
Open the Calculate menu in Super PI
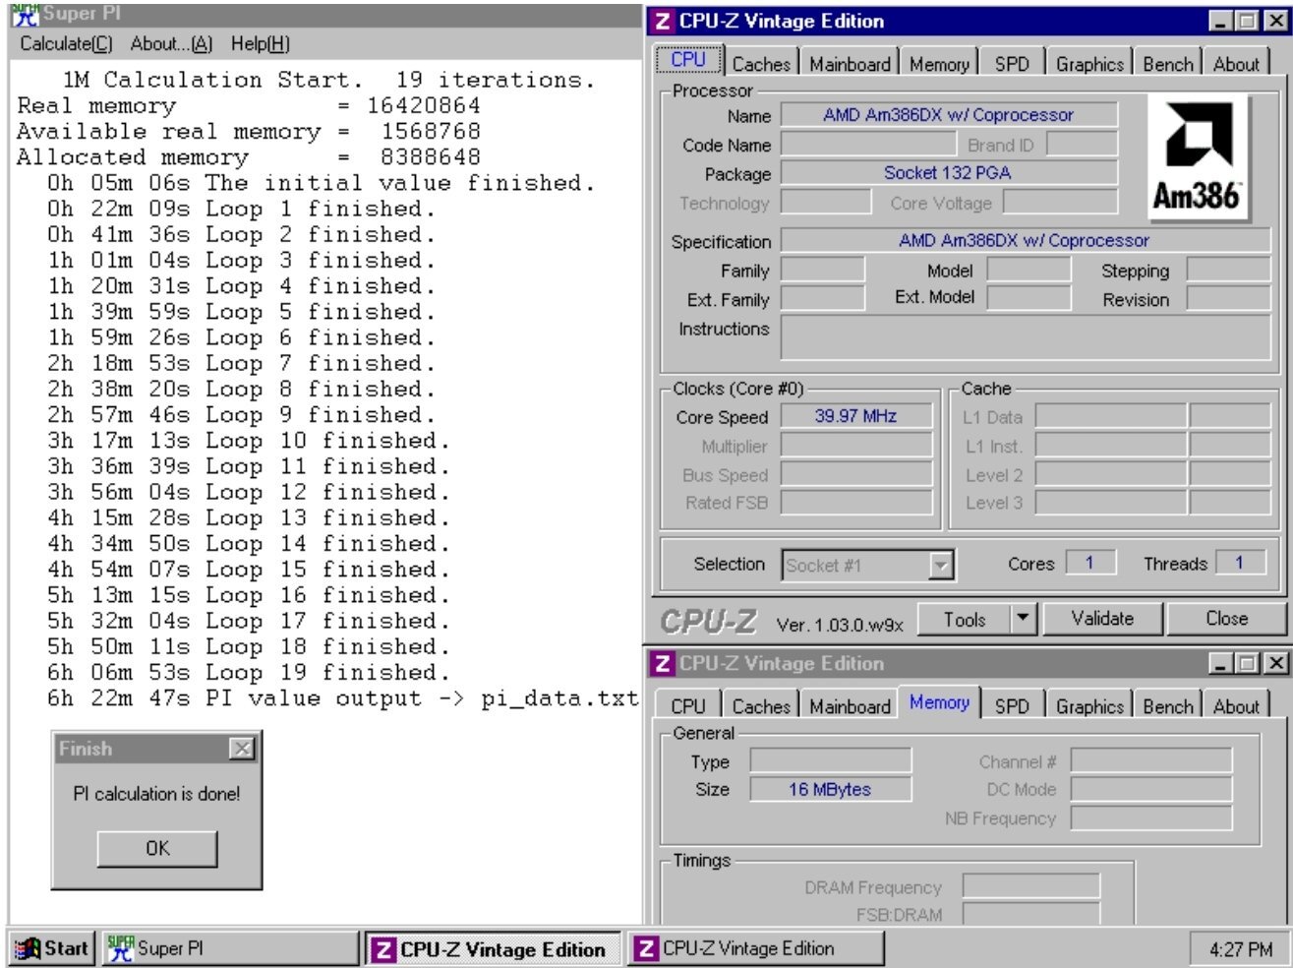click(66, 43)
